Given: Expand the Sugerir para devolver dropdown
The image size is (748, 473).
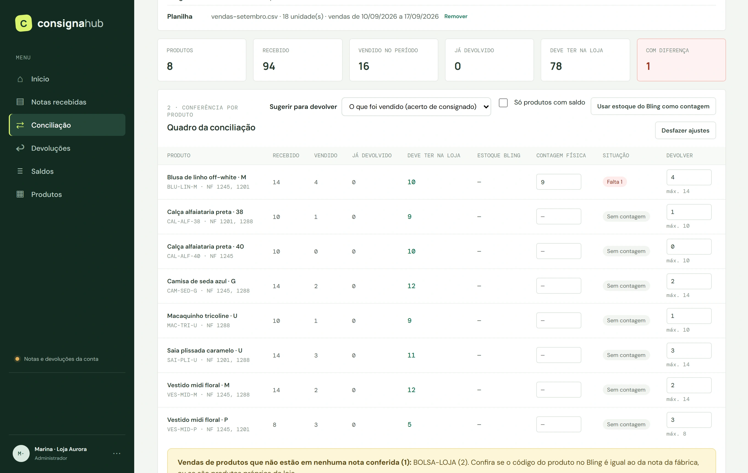Looking at the screenshot, I should click(416, 106).
